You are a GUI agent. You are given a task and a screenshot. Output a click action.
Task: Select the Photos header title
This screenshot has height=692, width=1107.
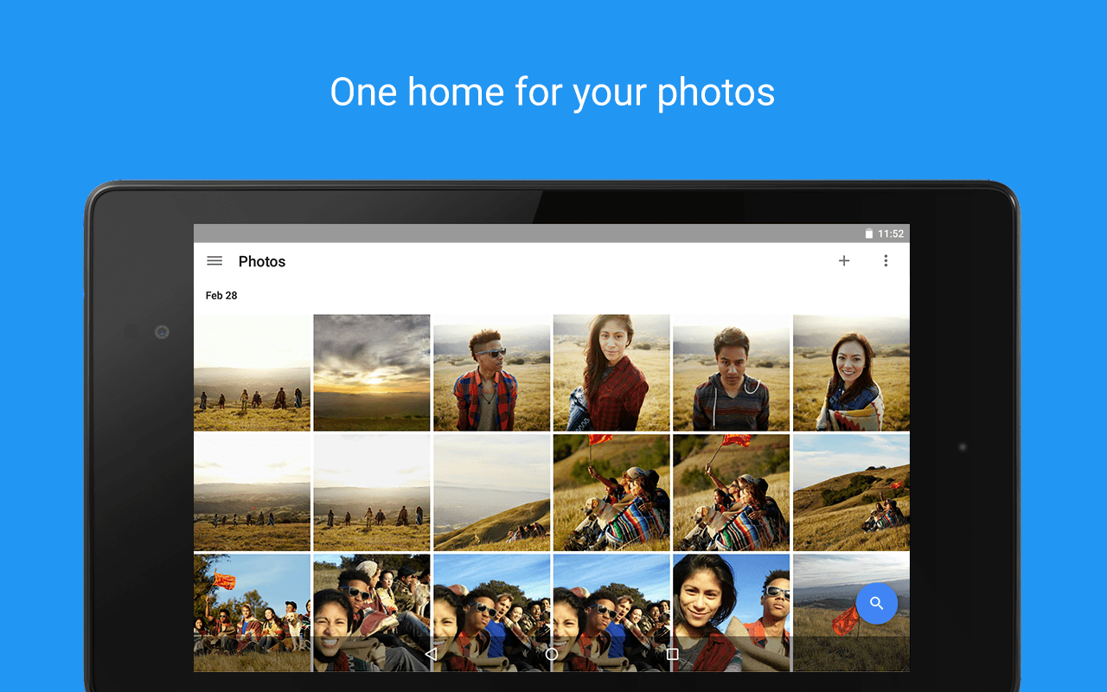[262, 261]
